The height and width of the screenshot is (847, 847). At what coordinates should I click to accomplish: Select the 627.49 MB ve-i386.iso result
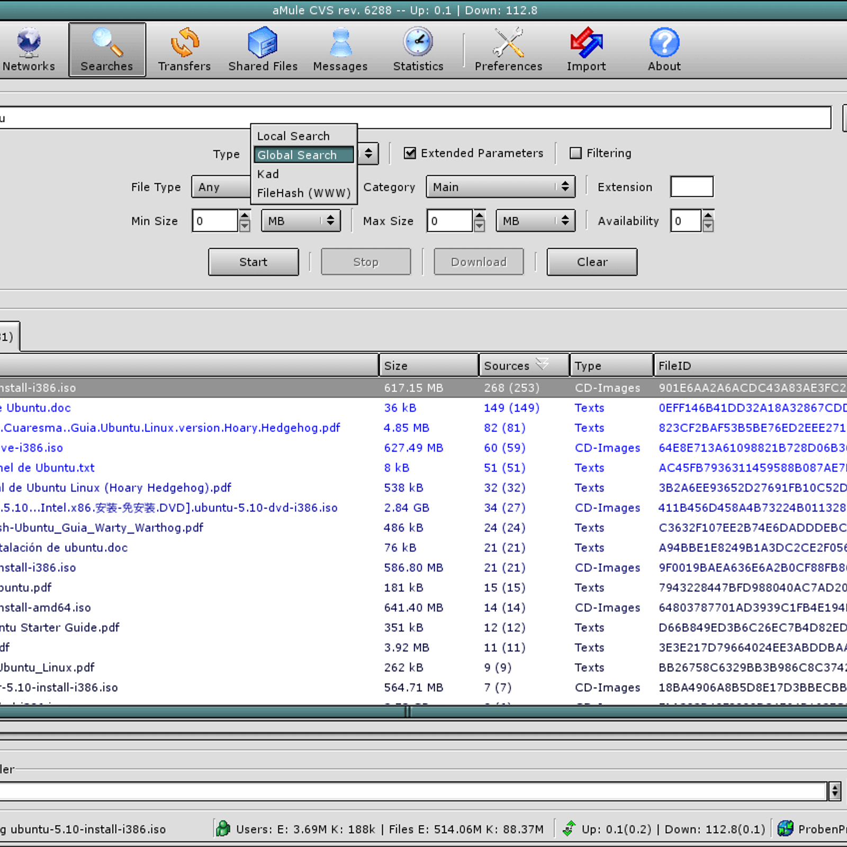pos(424,448)
